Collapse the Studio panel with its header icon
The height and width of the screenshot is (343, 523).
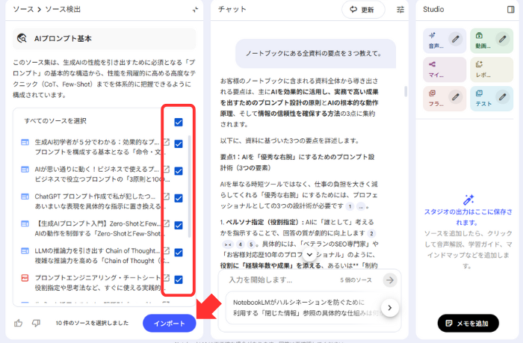[x=510, y=10]
